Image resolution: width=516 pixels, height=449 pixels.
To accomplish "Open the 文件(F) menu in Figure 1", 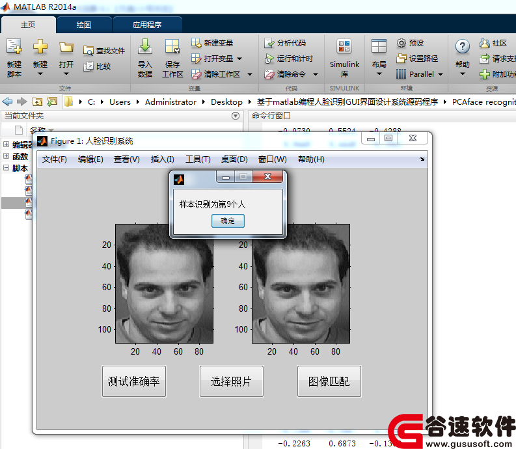I will [x=54, y=159].
